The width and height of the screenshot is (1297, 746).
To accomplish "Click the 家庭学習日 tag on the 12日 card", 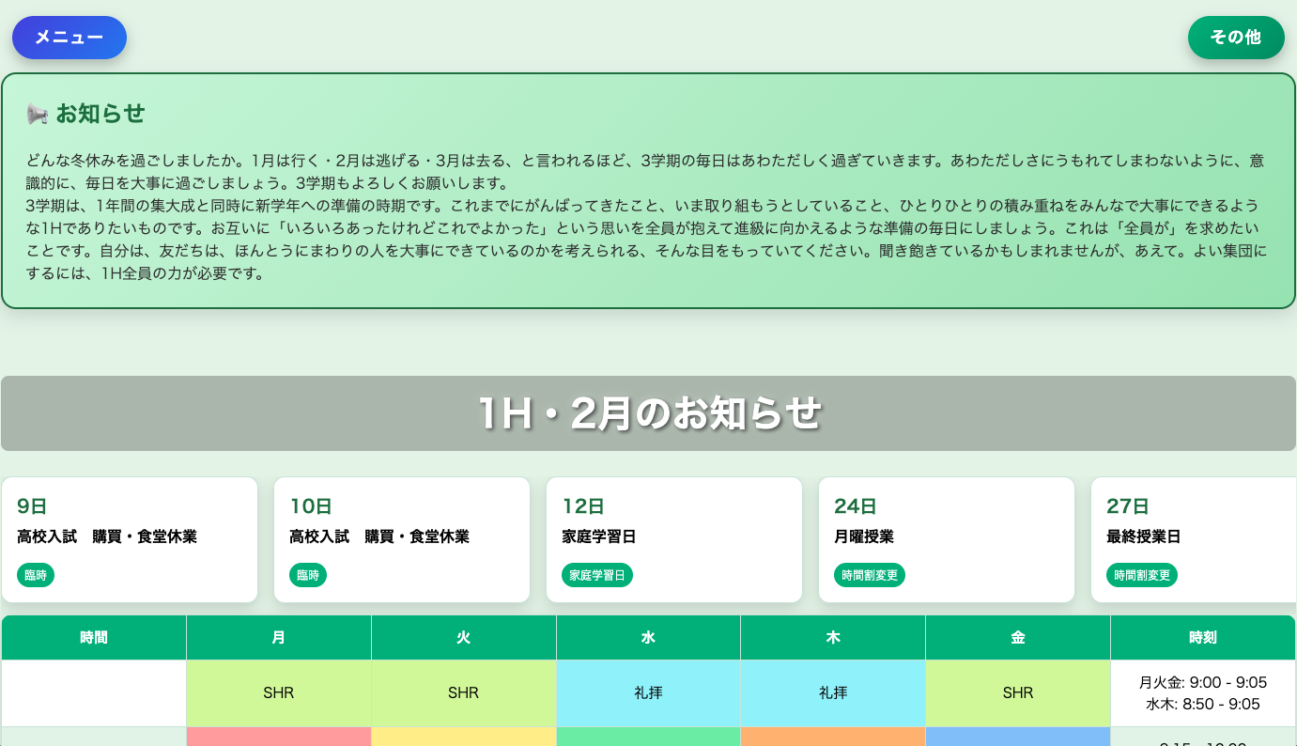I will tap(597, 574).
